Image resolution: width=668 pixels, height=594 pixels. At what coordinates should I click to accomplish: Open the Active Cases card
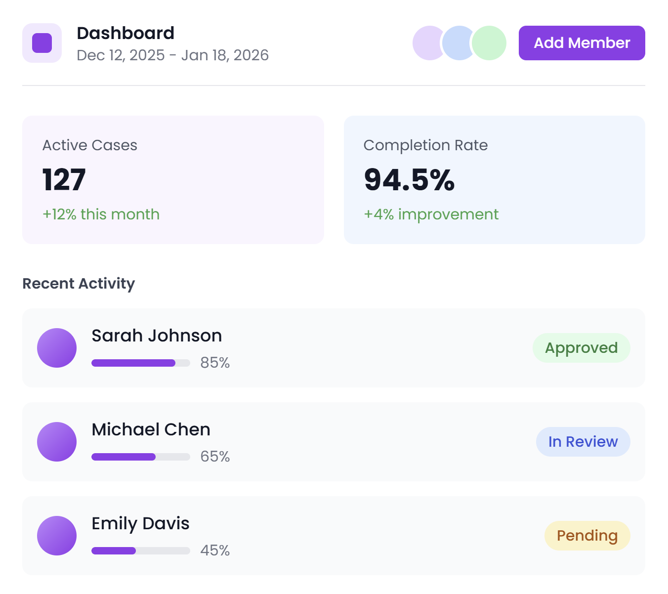point(173,180)
